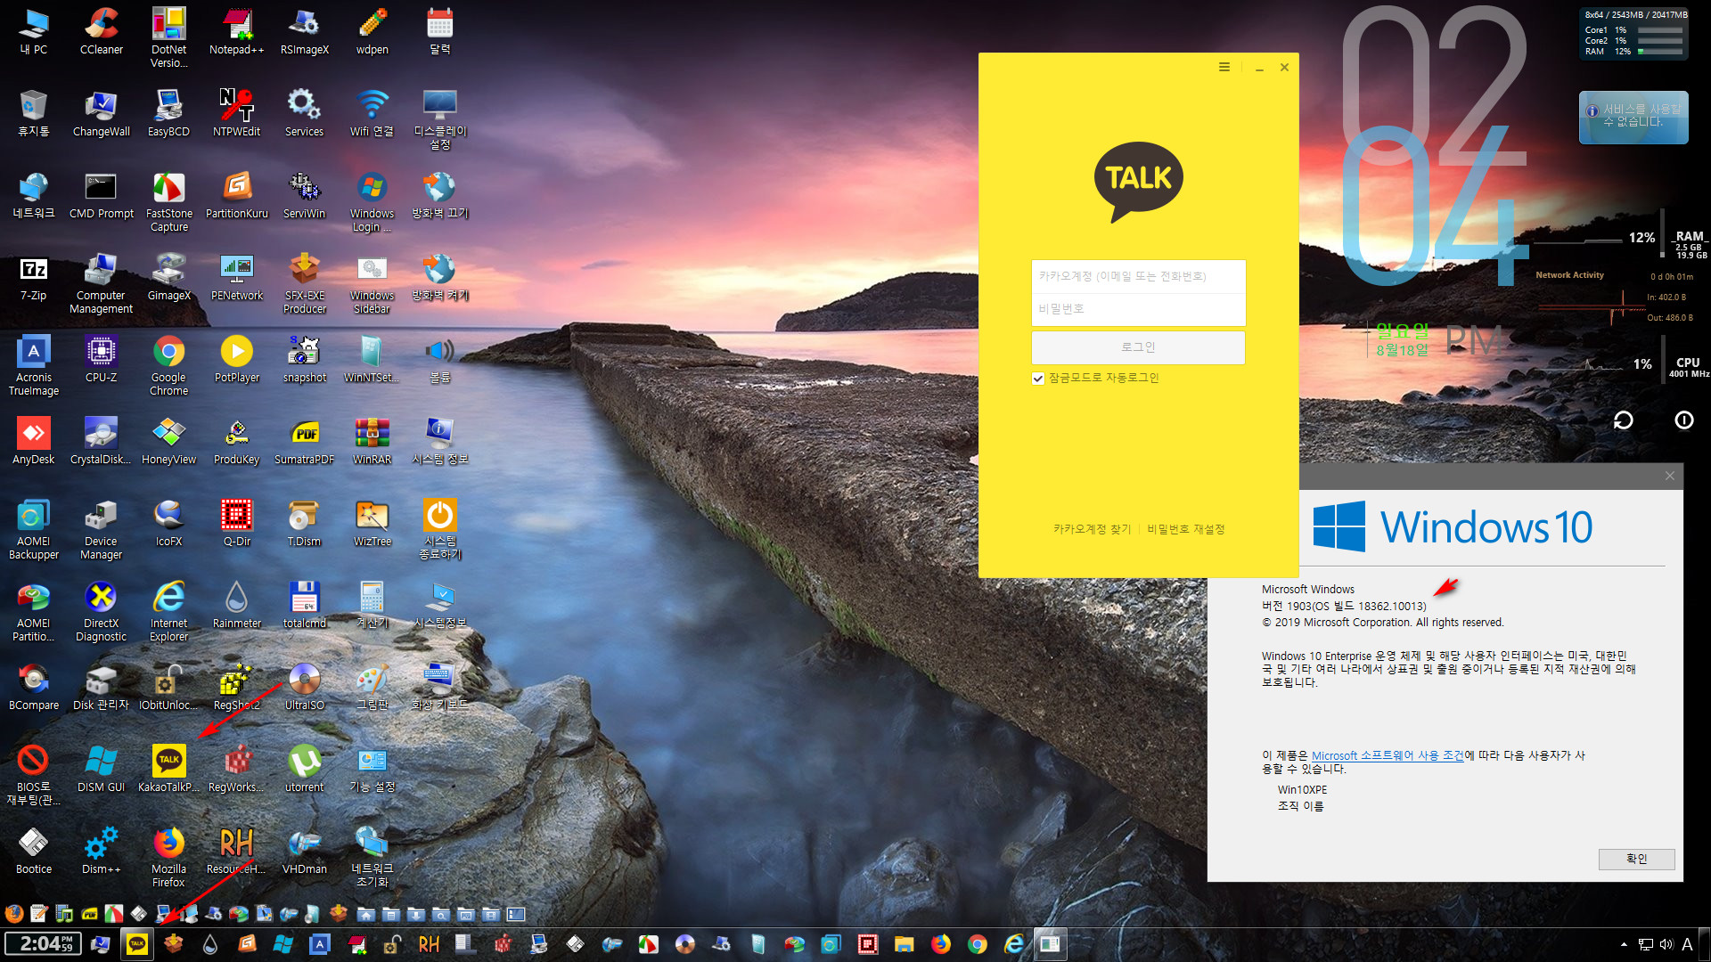Image resolution: width=1711 pixels, height=962 pixels.
Task: Close the Windows 10 about dialog
Action: [x=1670, y=476]
